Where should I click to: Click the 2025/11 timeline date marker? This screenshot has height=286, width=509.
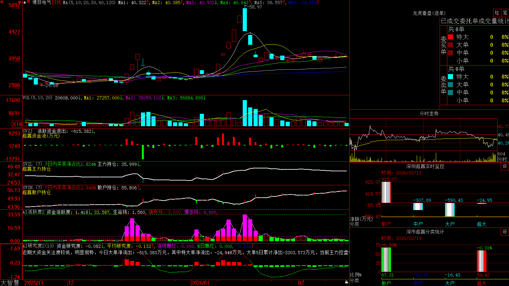click(x=34, y=283)
